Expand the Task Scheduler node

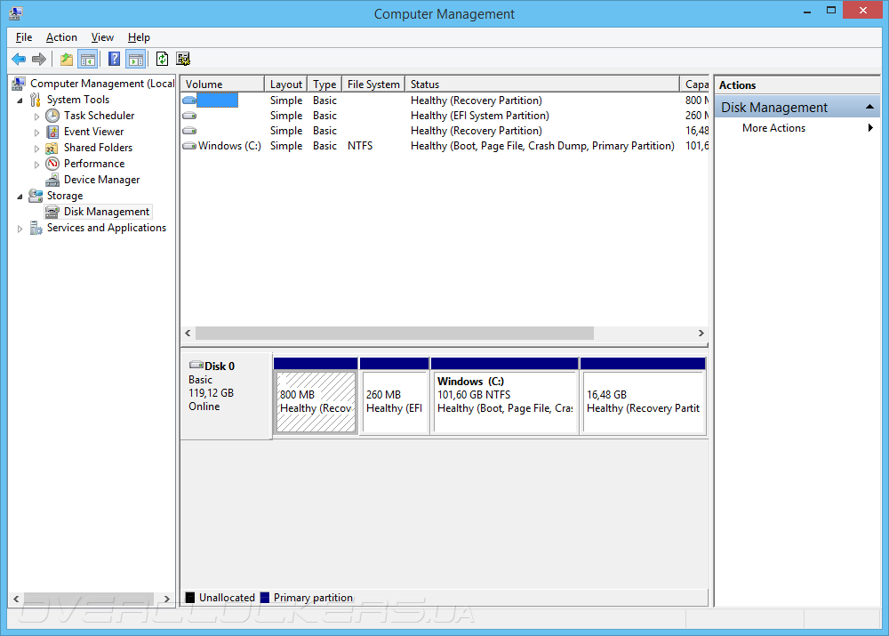click(36, 117)
